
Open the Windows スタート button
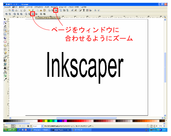[10, 130]
